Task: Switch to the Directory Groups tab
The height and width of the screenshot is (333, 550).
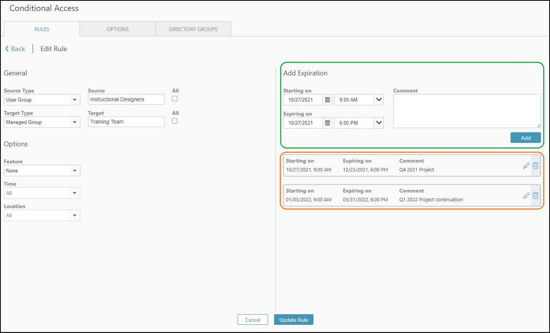Action: coord(193,29)
